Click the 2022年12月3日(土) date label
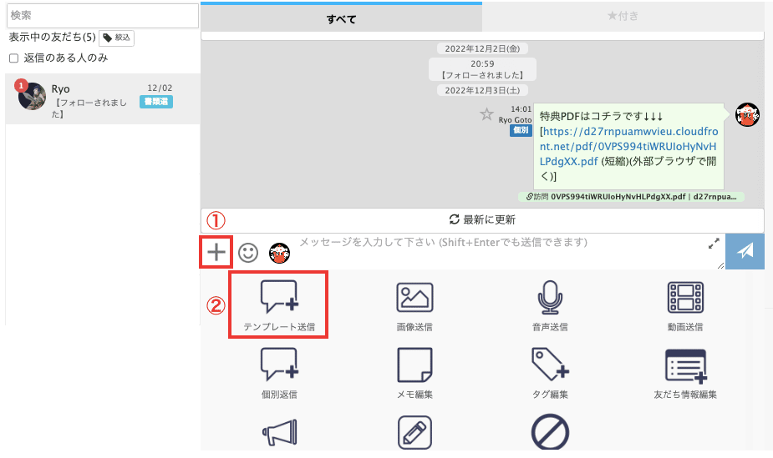The width and height of the screenshot is (773, 458). [482, 91]
